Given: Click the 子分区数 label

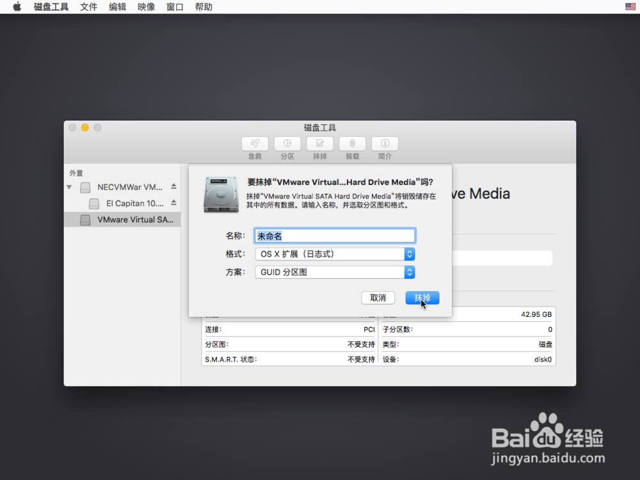Looking at the screenshot, I should click(x=397, y=330).
